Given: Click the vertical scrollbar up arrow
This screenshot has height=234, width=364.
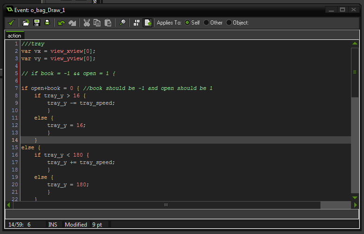Looking at the screenshot, I should coord(355,44).
